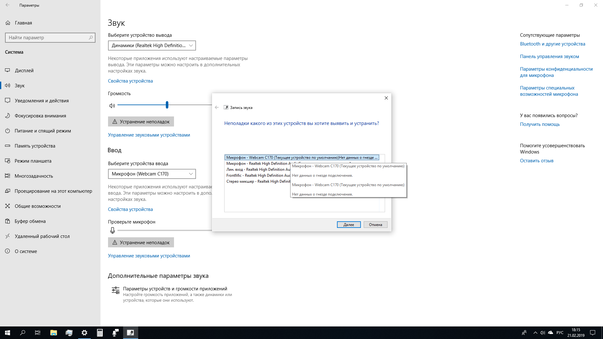Viewport: 603px width, 339px height.
Task: Open the Action Center notifications icon
Action: pos(593,333)
